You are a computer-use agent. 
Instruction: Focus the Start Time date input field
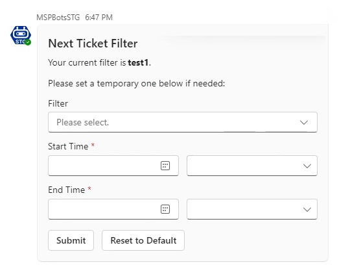113,166
